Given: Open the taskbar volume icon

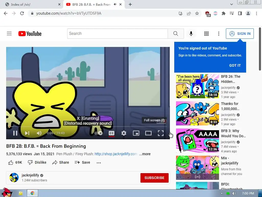Looking at the screenshot, I should pyautogui.click(x=234, y=193).
